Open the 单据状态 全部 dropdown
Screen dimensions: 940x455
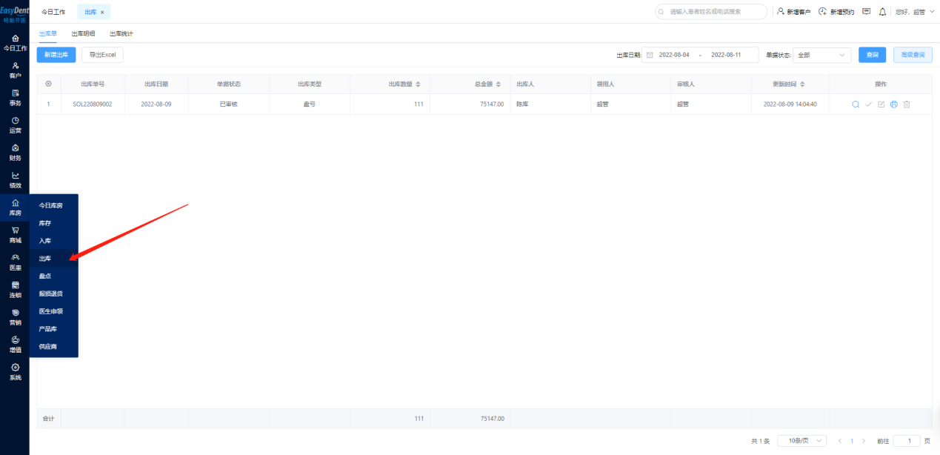(822, 55)
